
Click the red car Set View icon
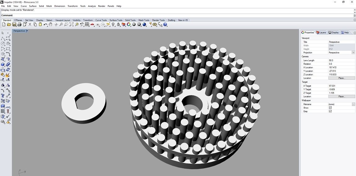[92, 24]
